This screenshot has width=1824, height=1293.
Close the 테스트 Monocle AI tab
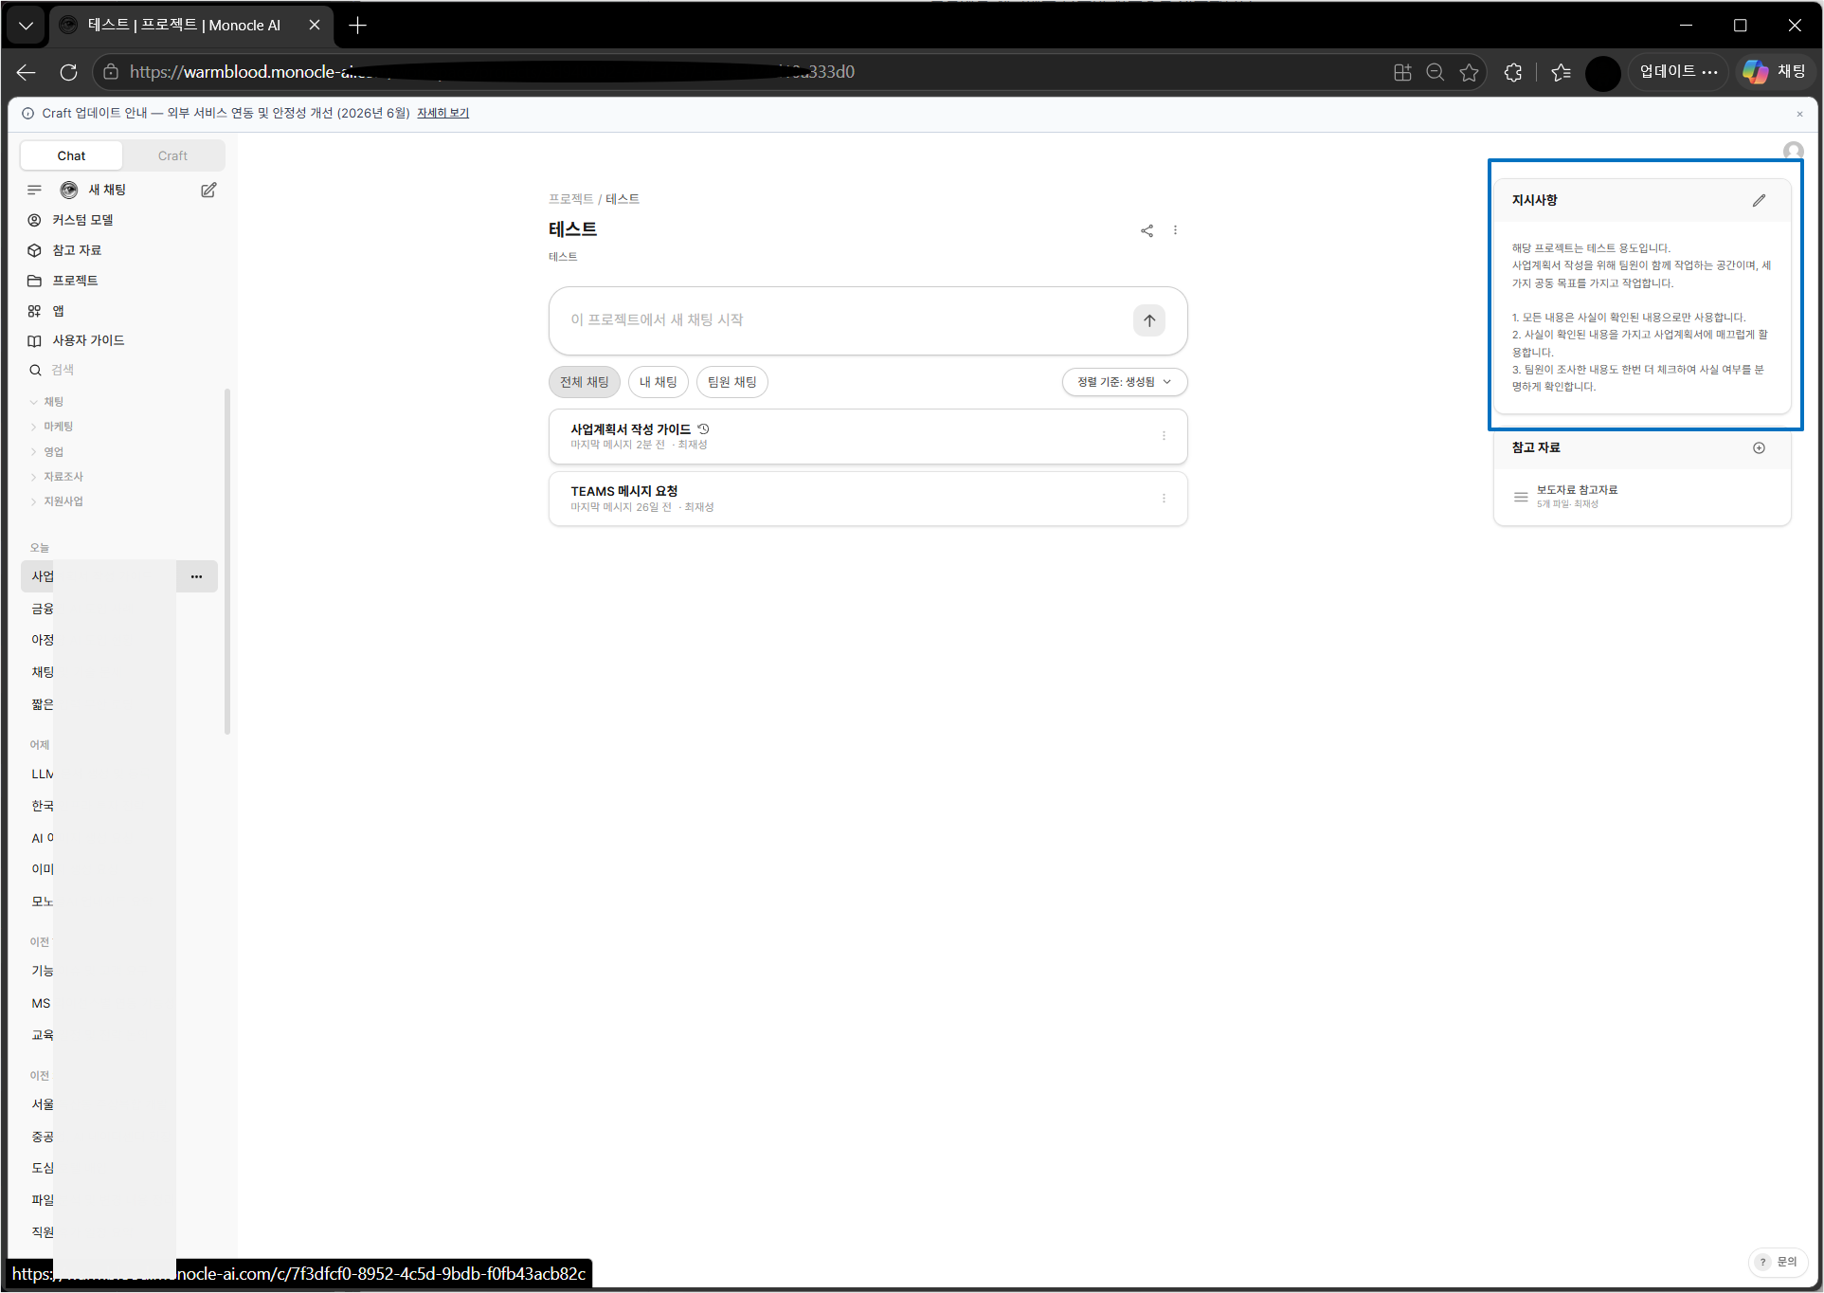[315, 26]
